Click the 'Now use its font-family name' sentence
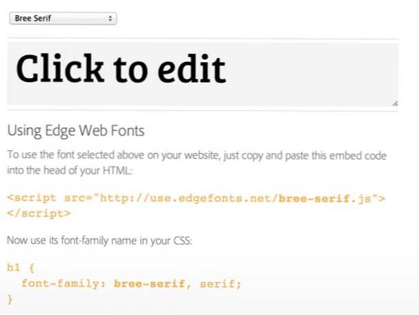The height and width of the screenshot is (315, 419). [x=99, y=241]
